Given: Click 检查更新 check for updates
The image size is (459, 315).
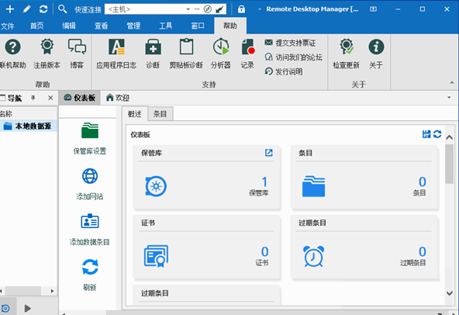Looking at the screenshot, I should point(347,54).
